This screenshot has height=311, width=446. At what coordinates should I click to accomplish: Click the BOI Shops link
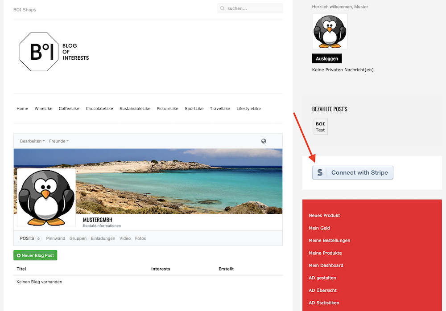(25, 10)
